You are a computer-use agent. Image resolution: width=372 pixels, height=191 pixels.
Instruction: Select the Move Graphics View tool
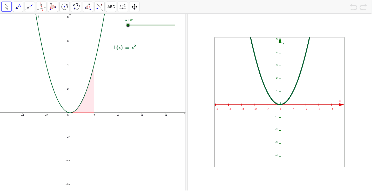(134, 7)
